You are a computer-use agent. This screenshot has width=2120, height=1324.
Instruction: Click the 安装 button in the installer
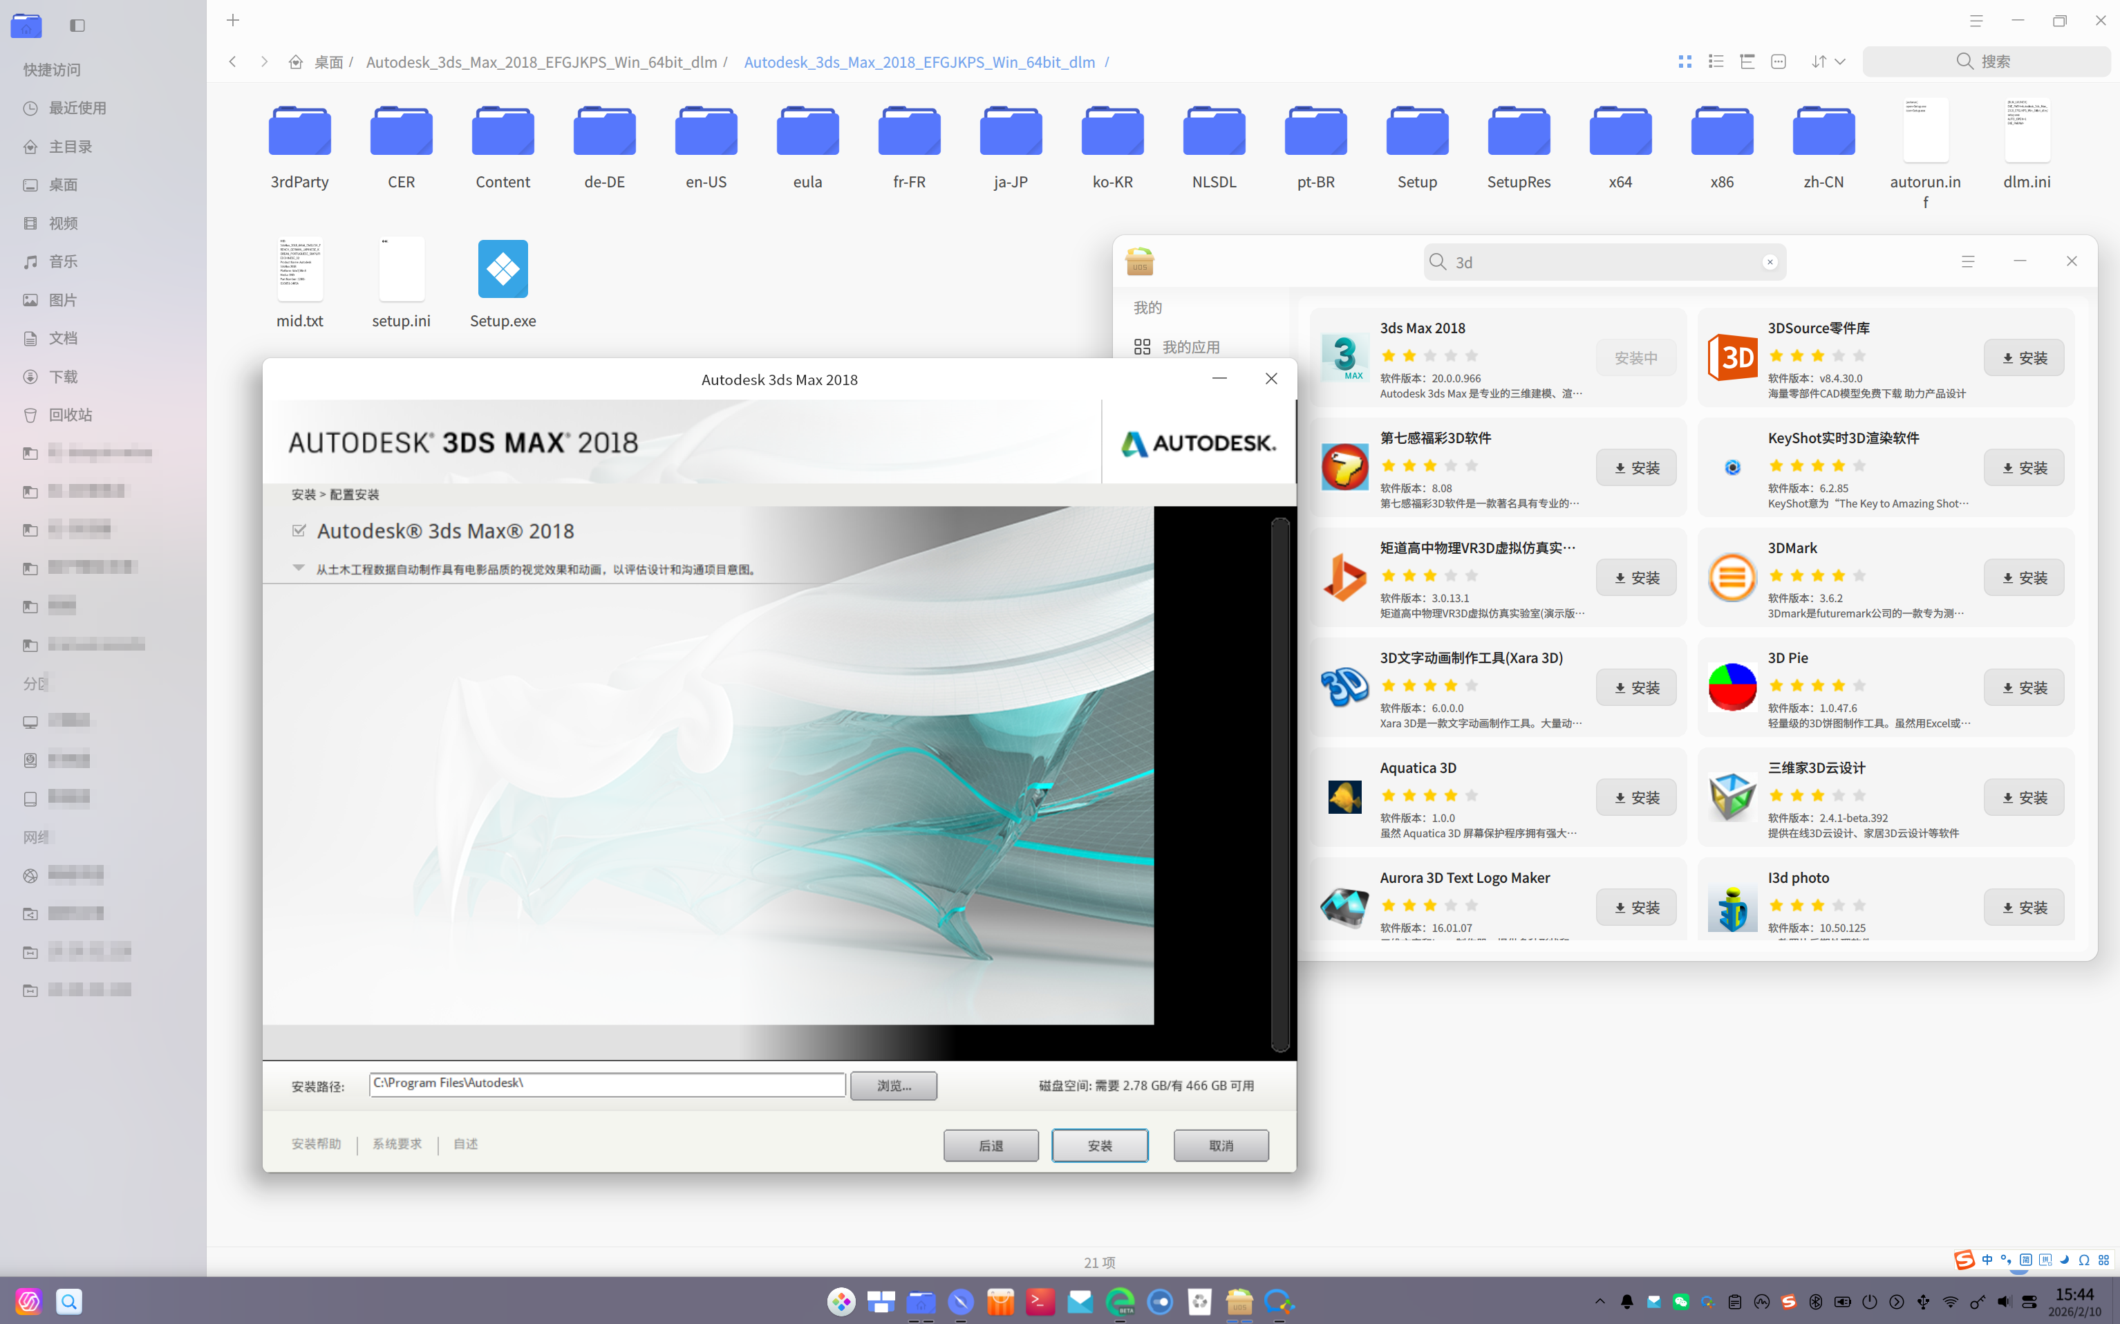pos(1099,1146)
